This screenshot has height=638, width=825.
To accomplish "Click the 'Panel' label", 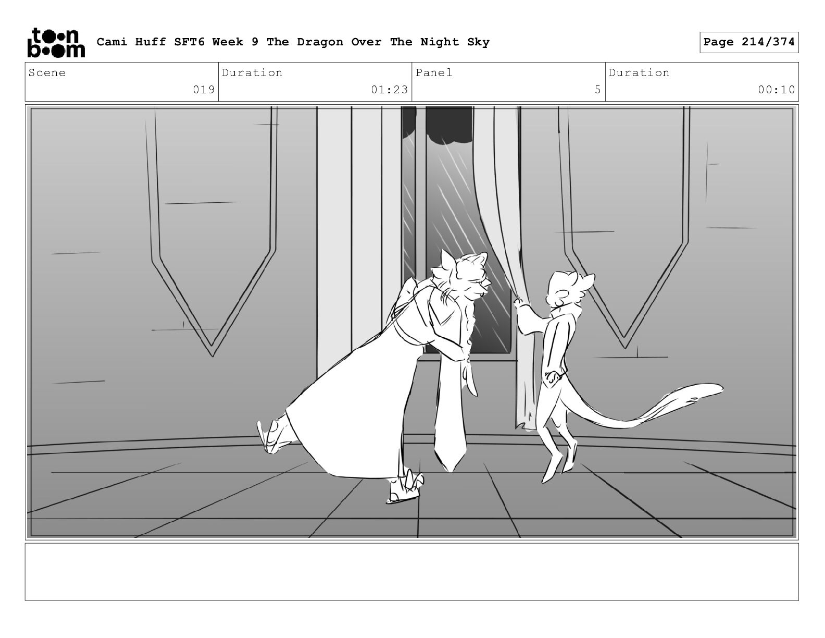I will click(434, 73).
